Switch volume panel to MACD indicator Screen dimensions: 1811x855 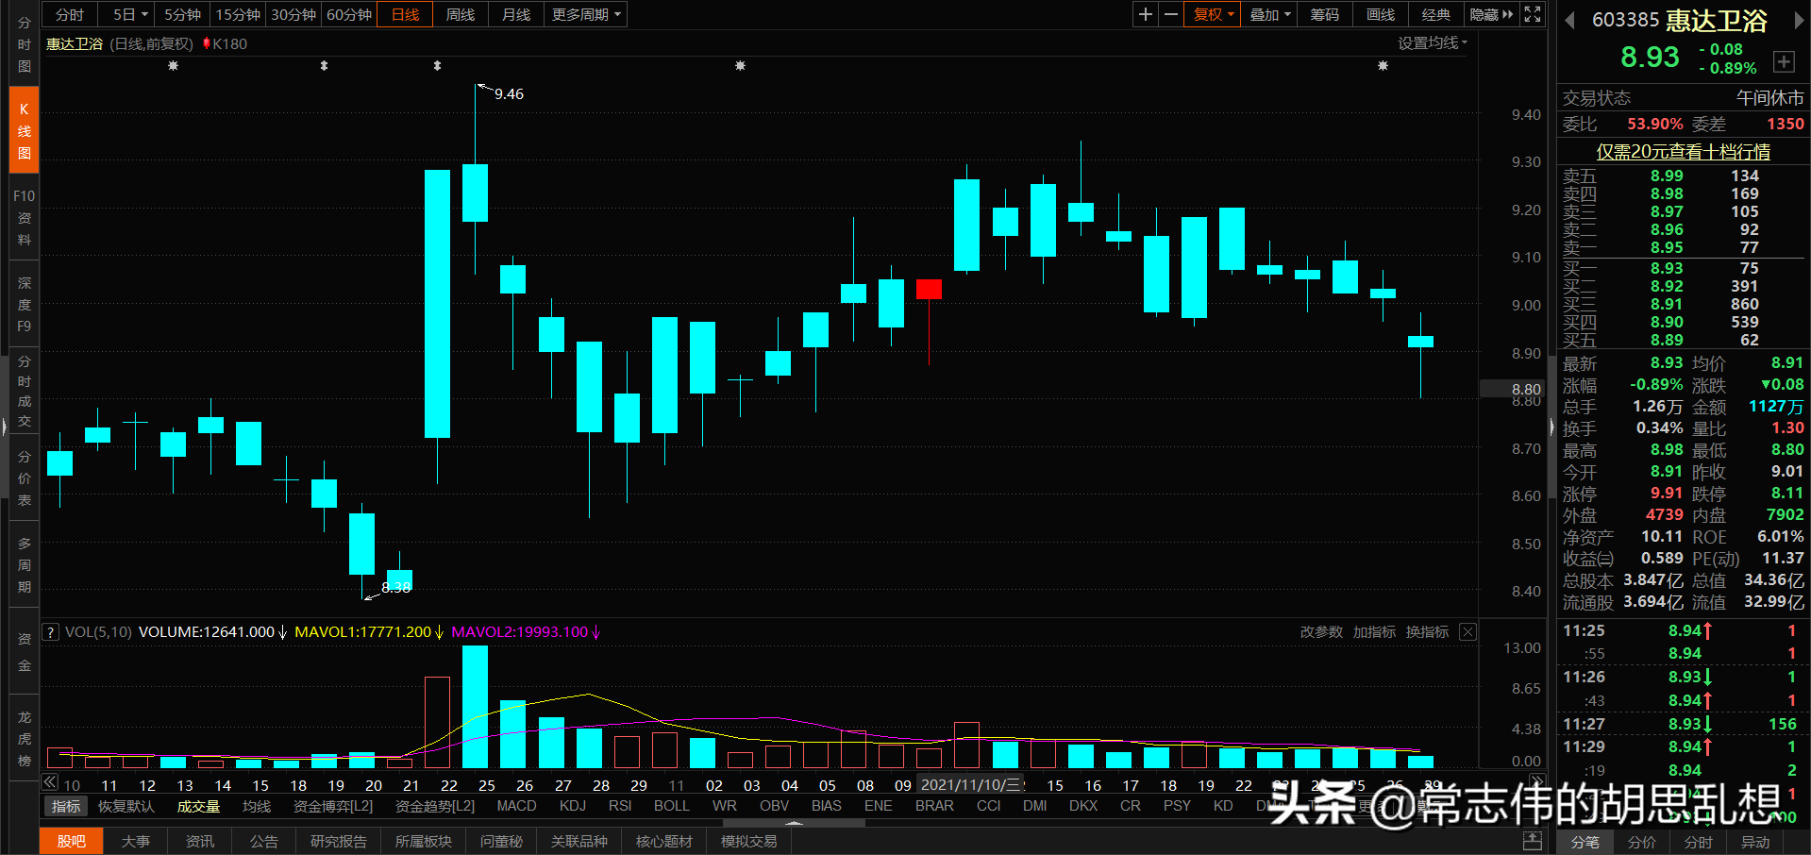tap(516, 805)
